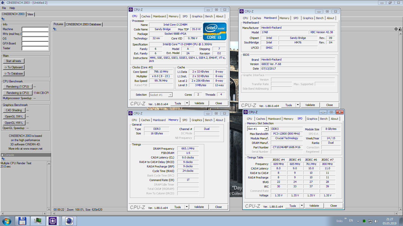Click the title-bar icon of the SPD CPU-Z window
Image resolution: width=403 pixels, height=226 pixels.
click(x=246, y=112)
